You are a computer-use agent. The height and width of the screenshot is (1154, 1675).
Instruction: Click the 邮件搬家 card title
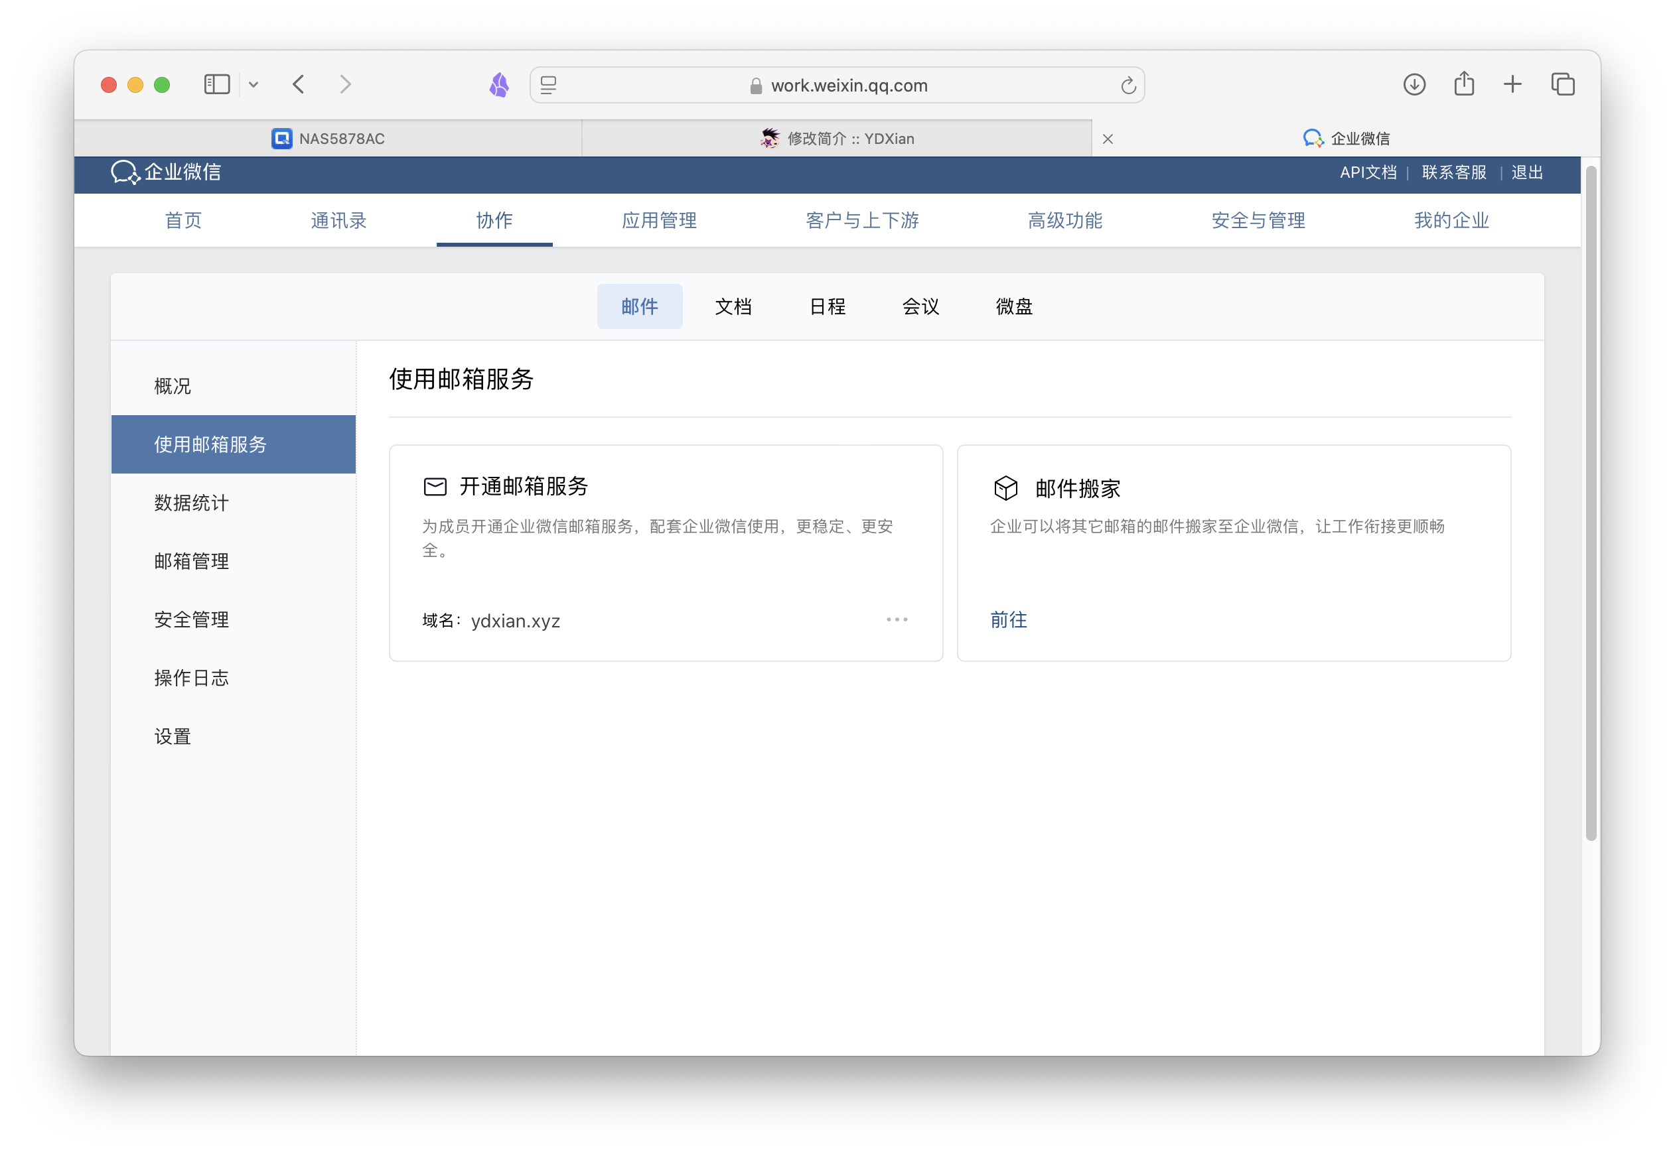tap(1077, 489)
